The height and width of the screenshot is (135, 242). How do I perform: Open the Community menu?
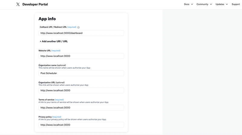[x=202, y=4]
